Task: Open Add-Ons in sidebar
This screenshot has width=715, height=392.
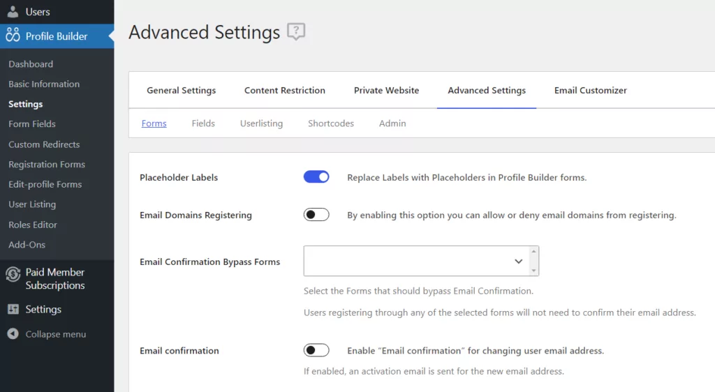Action: click(27, 245)
